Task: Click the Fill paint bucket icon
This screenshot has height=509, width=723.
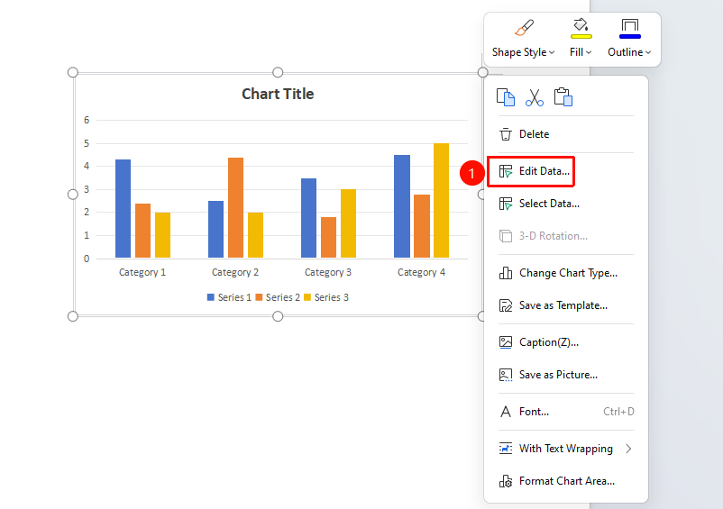Action: pyautogui.click(x=581, y=29)
